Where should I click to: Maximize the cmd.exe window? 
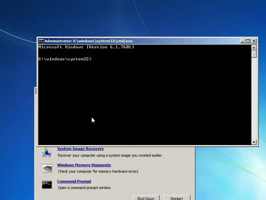point(248,41)
